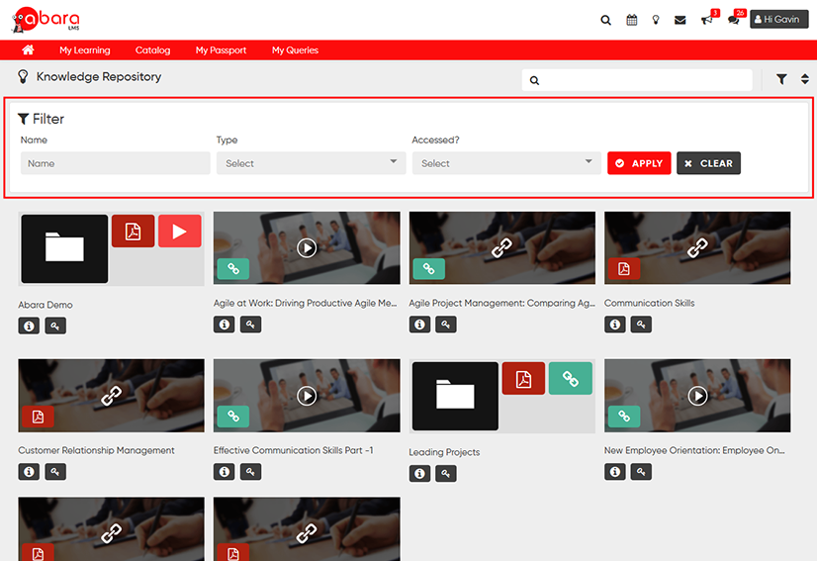Open info for Abara Demo
The height and width of the screenshot is (561, 817).
click(x=30, y=326)
